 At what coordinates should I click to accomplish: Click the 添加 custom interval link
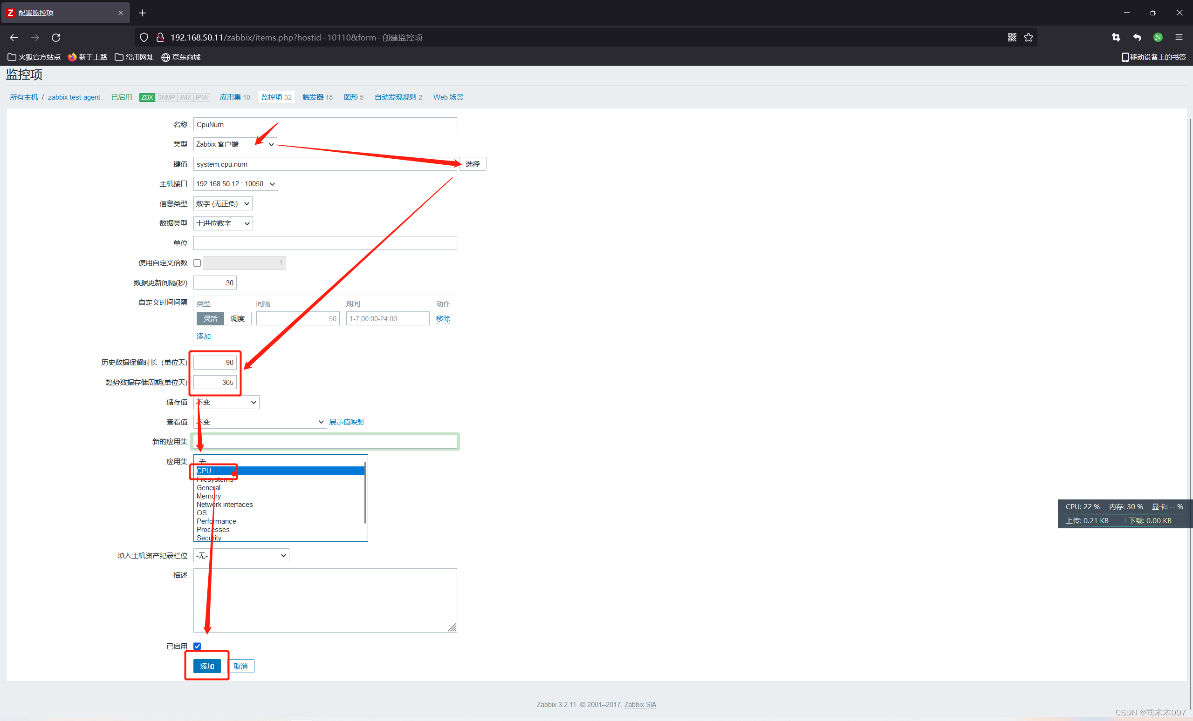(203, 337)
